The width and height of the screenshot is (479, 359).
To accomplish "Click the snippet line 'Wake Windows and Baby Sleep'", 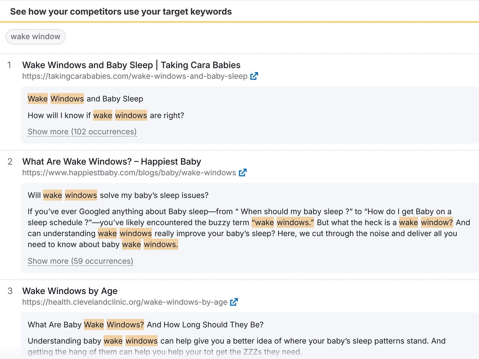I will point(85,99).
